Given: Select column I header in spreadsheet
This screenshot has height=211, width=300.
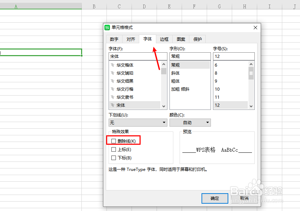Looking at the screenshot, I should click(x=270, y=6).
